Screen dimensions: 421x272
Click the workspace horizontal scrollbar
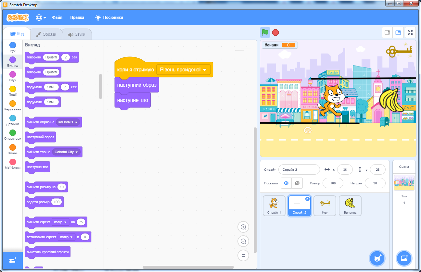188,267
